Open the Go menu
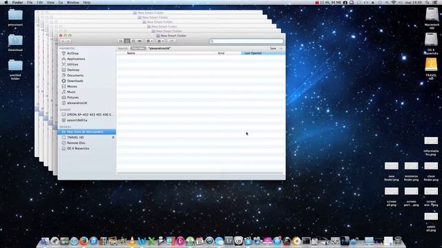The height and width of the screenshot is (248, 442). 61,2
